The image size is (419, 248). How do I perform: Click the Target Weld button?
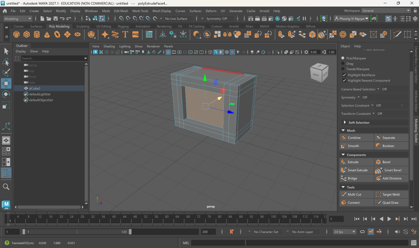[392, 194]
